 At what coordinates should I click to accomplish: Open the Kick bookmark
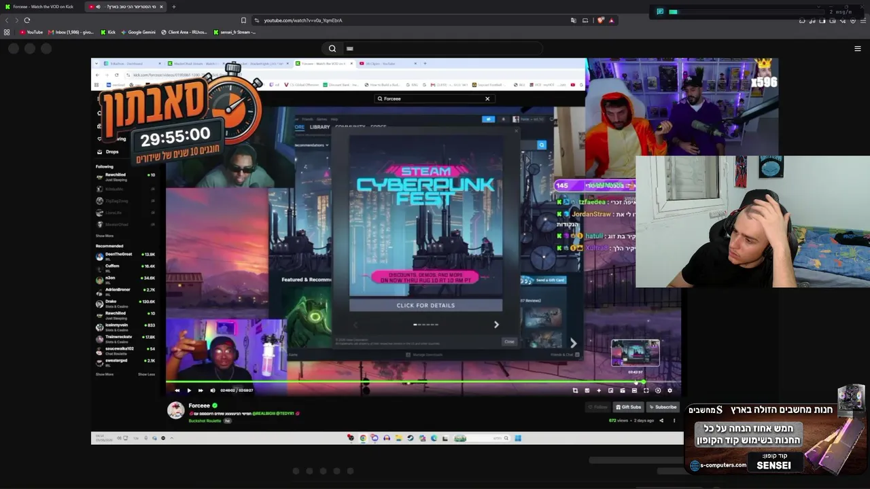click(x=108, y=32)
